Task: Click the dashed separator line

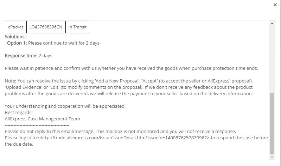Action: [37, 125]
